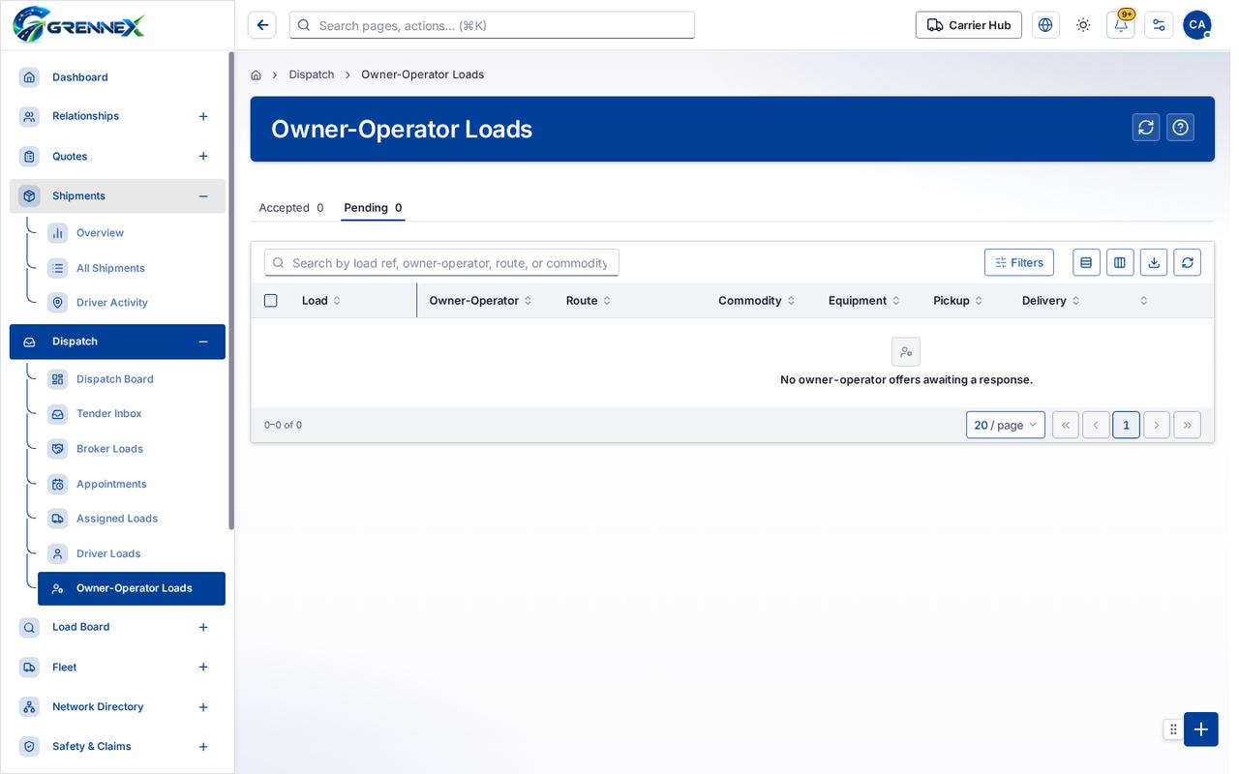Go to the first page arrow
This screenshot has width=1239, height=774.
(x=1066, y=425)
